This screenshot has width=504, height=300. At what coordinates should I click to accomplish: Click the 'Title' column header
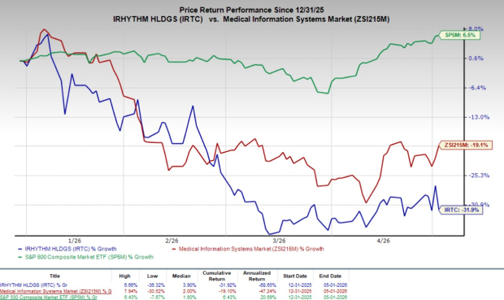(55, 276)
